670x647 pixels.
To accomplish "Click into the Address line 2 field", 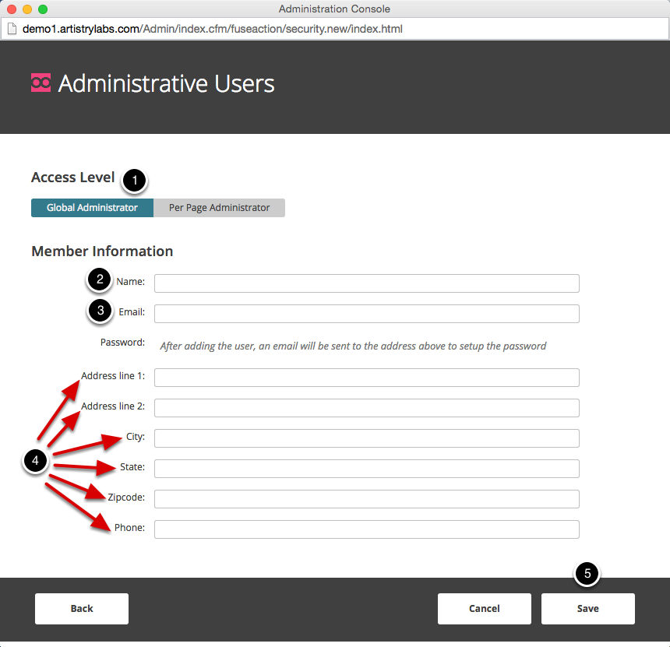I will [367, 408].
